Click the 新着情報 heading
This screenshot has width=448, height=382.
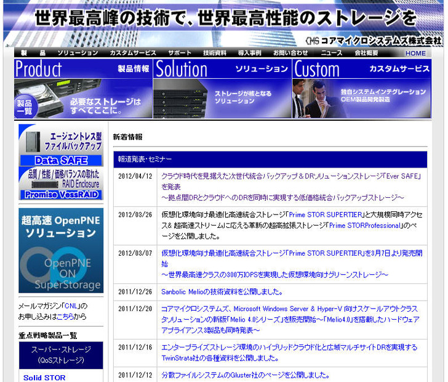click(x=128, y=137)
